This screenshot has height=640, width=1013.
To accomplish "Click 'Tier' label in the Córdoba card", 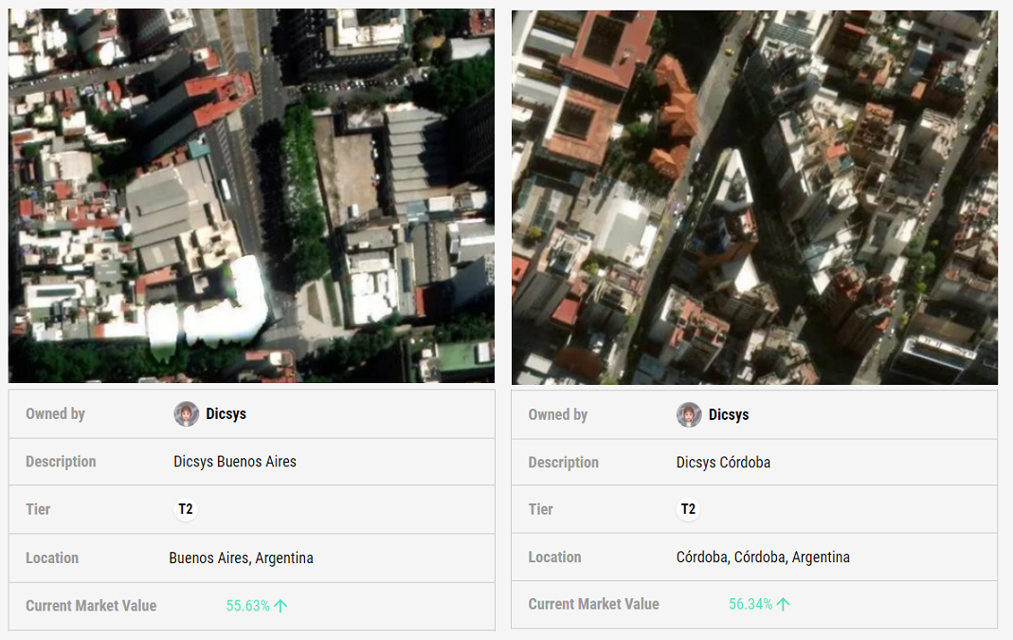I will 540,510.
